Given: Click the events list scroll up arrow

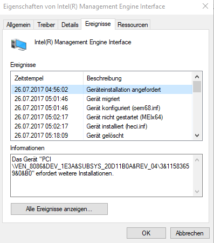Looking at the screenshot, I should coord(197,77).
